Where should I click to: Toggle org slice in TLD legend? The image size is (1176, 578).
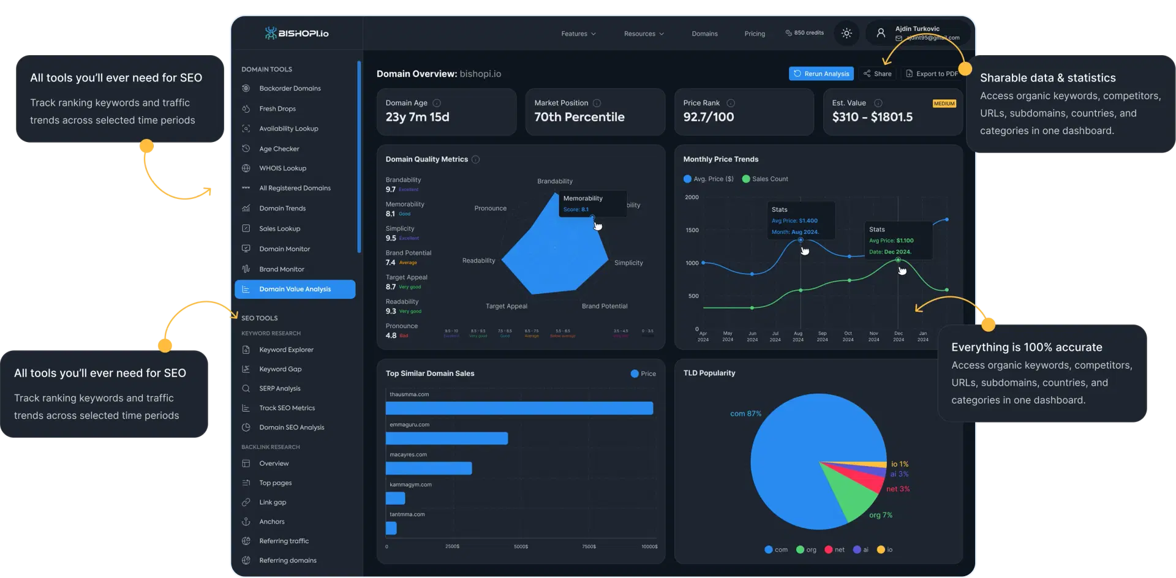coord(806,550)
